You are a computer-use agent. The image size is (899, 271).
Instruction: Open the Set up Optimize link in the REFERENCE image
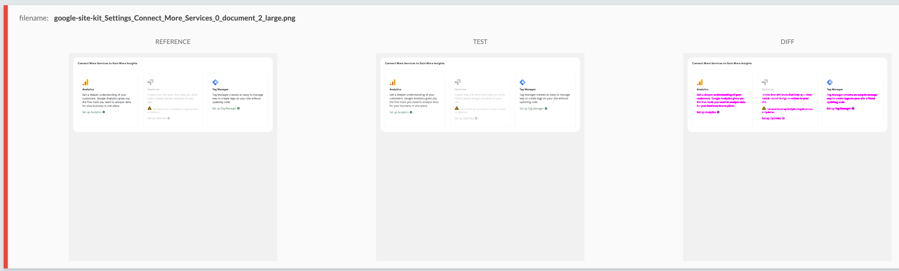158,118
